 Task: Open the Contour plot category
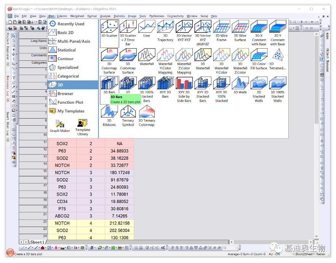[x=65, y=59]
